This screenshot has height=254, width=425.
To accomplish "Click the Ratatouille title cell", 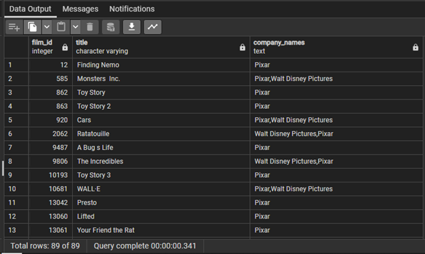I will tap(161, 133).
